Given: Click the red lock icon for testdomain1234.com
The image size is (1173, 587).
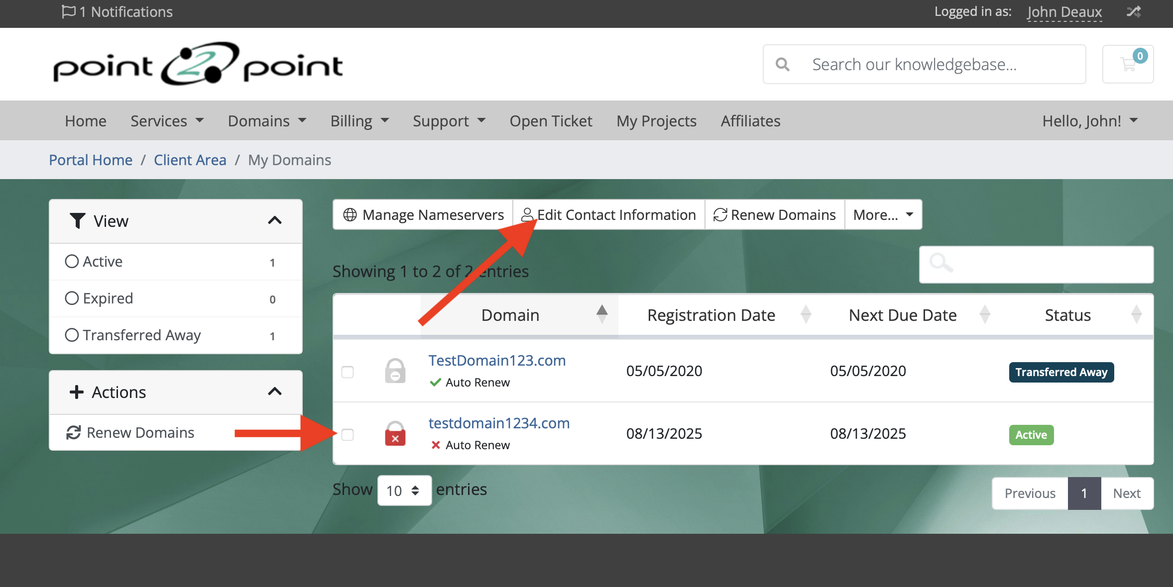Looking at the screenshot, I should pos(395,434).
